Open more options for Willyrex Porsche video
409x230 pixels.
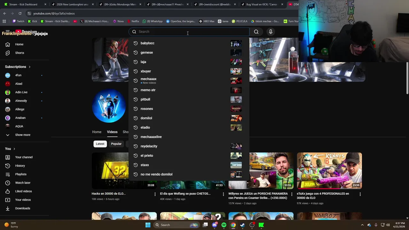click(292, 194)
